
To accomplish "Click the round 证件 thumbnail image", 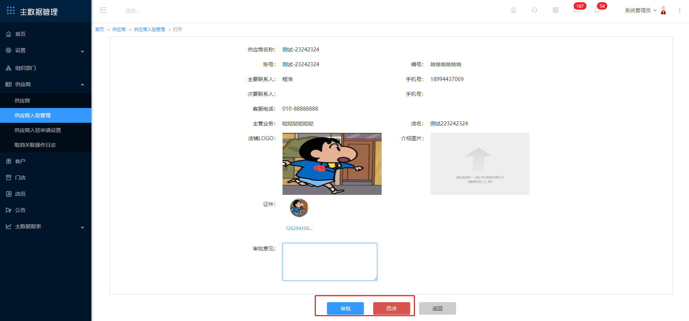I will pyautogui.click(x=299, y=208).
